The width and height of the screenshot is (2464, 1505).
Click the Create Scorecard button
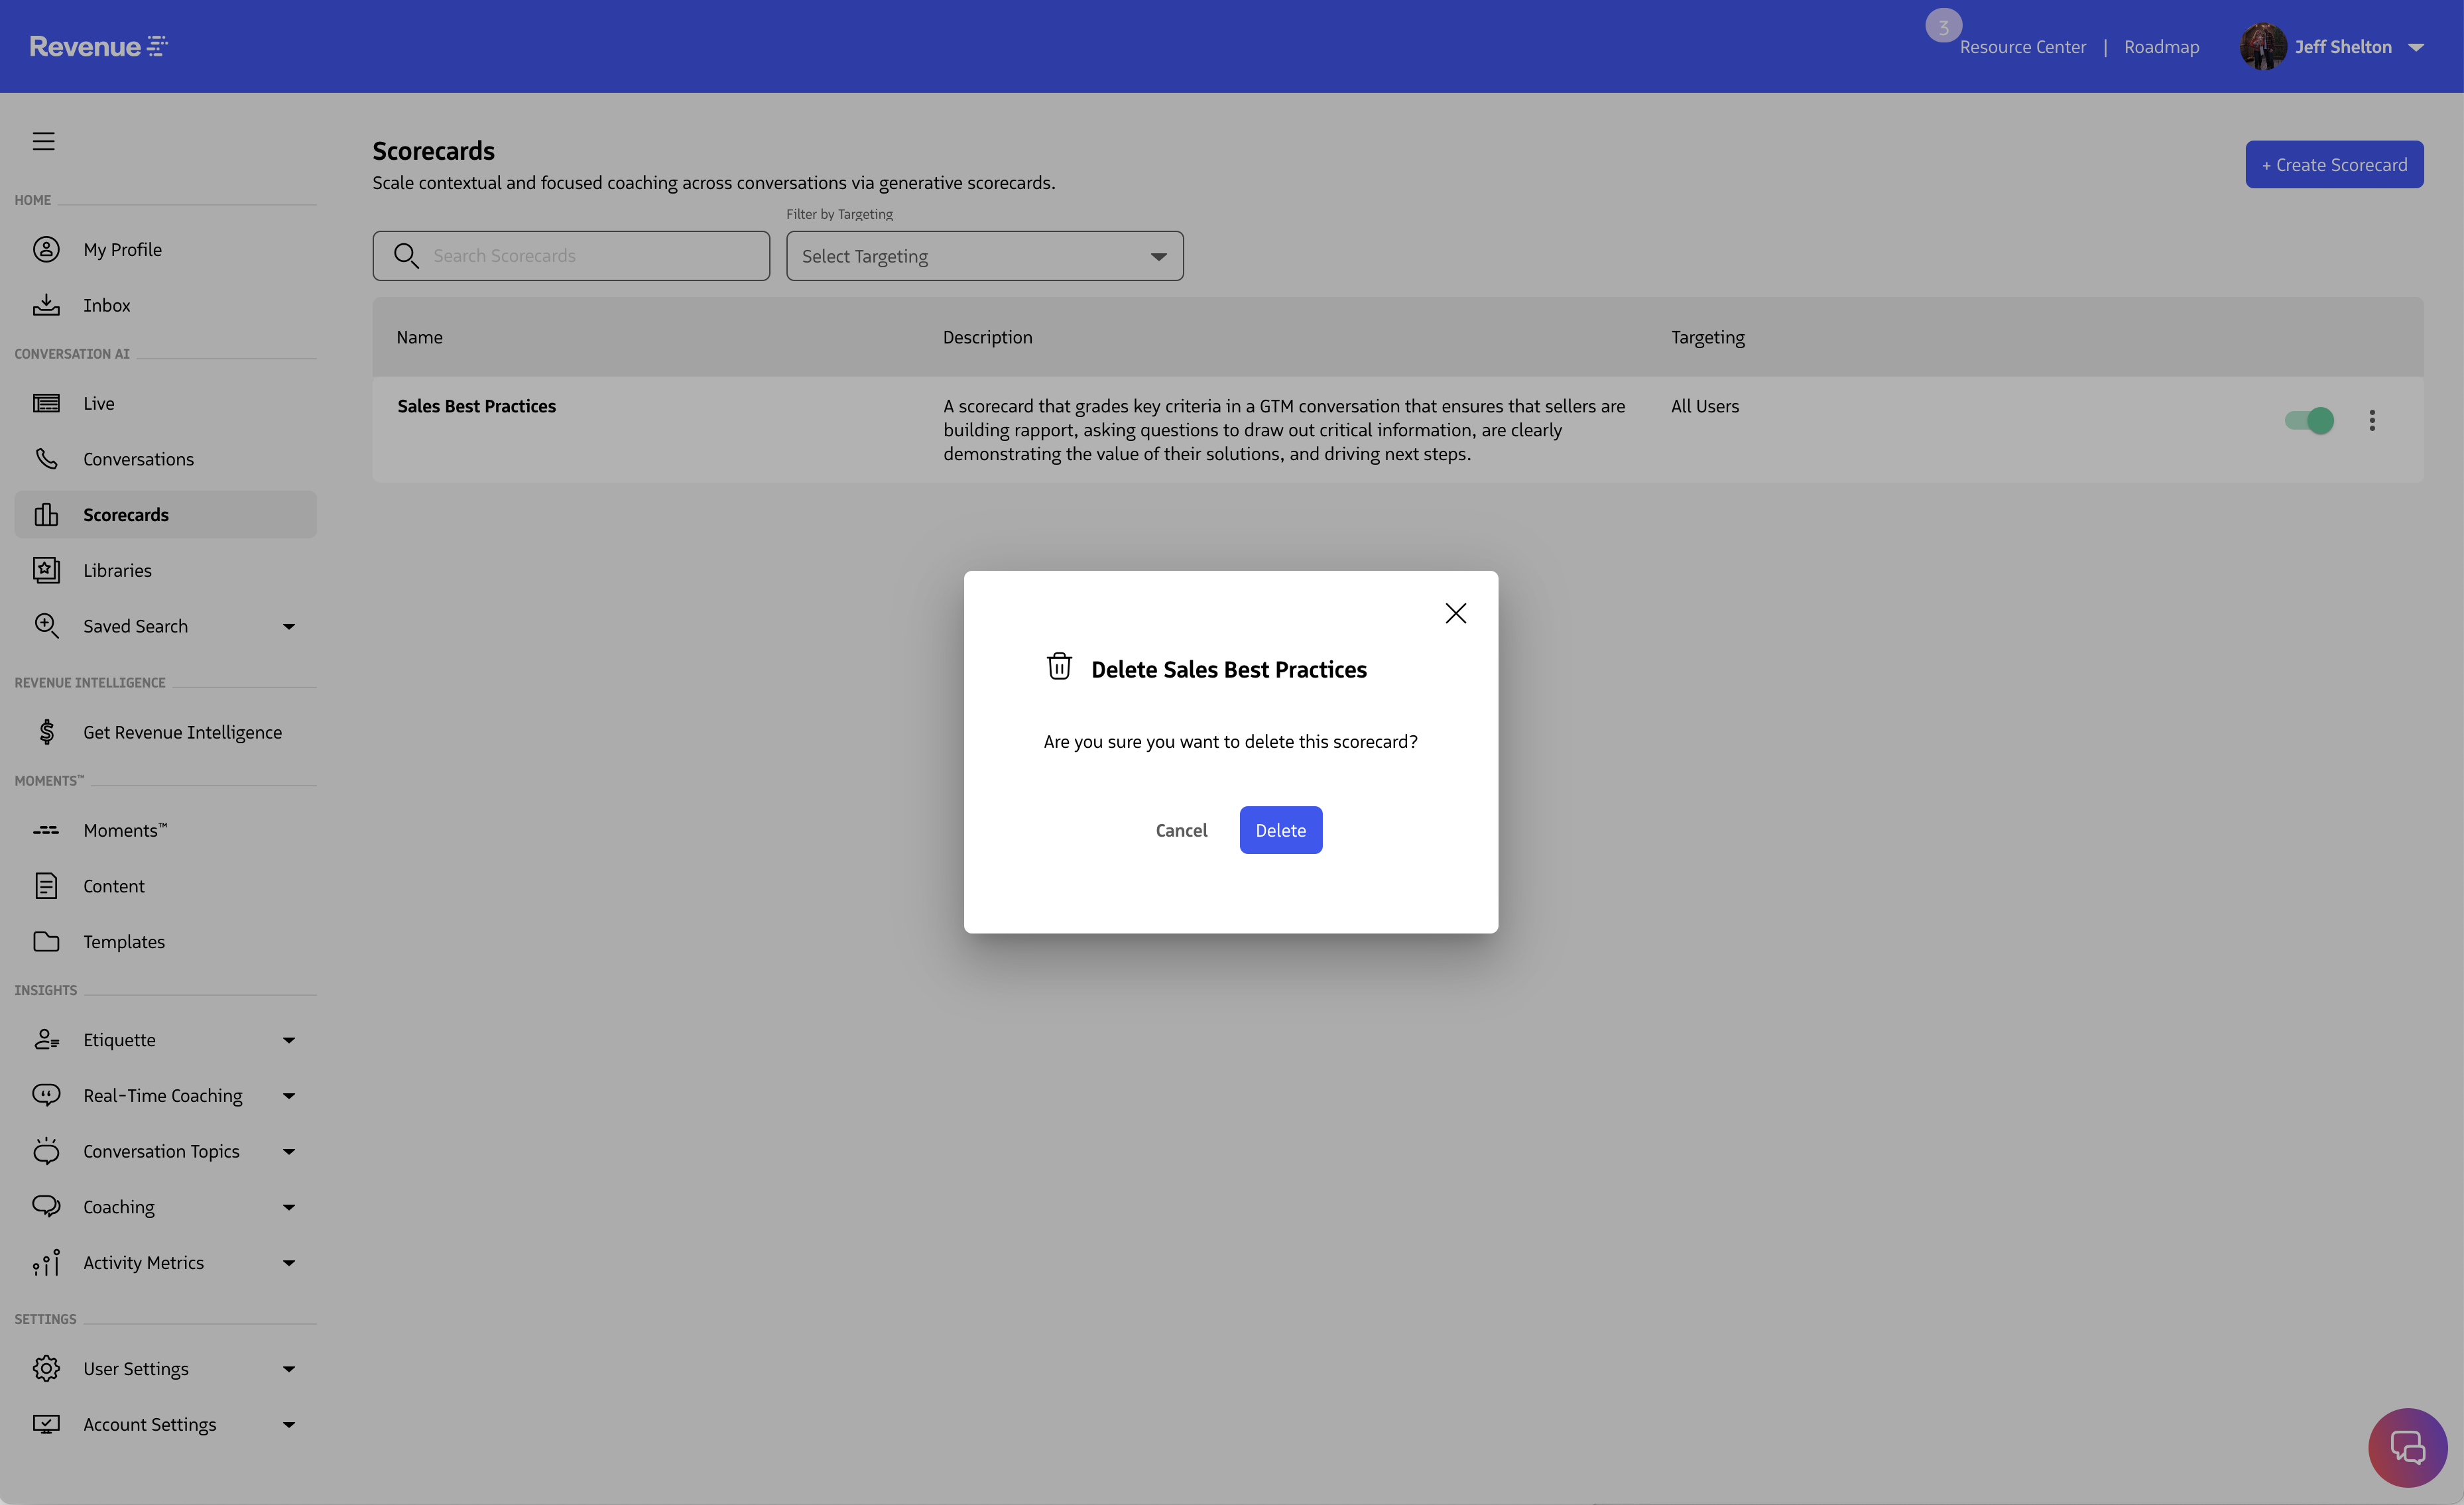[x=2333, y=164]
